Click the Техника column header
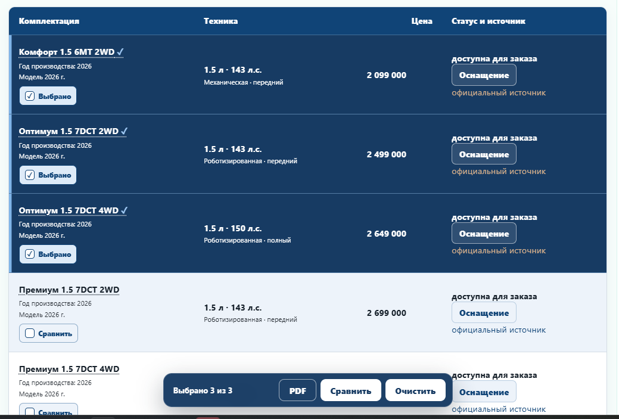 point(220,21)
